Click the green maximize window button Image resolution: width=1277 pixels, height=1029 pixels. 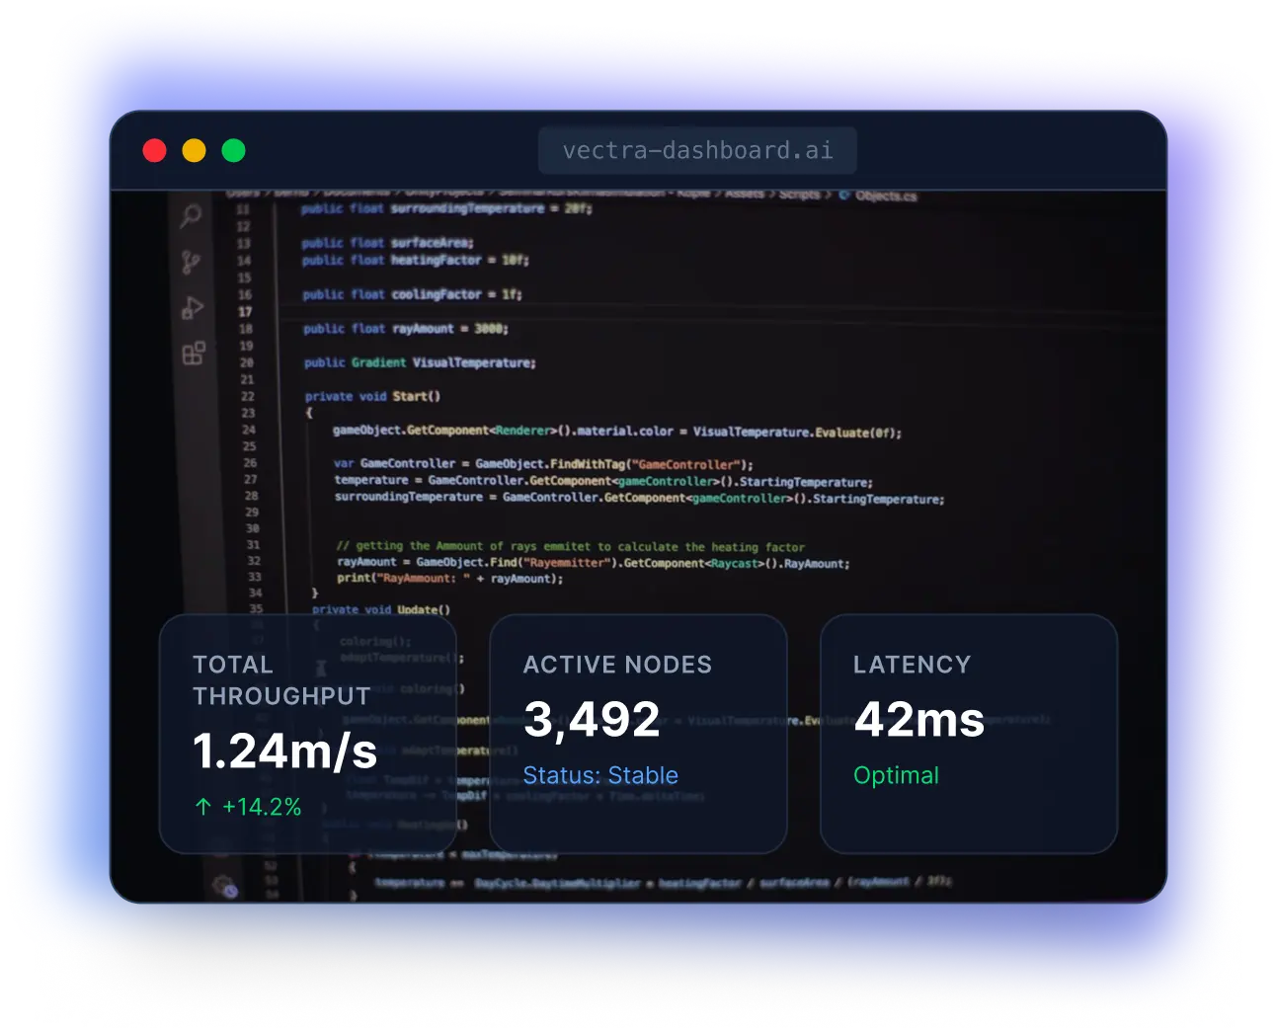pyautogui.click(x=234, y=150)
